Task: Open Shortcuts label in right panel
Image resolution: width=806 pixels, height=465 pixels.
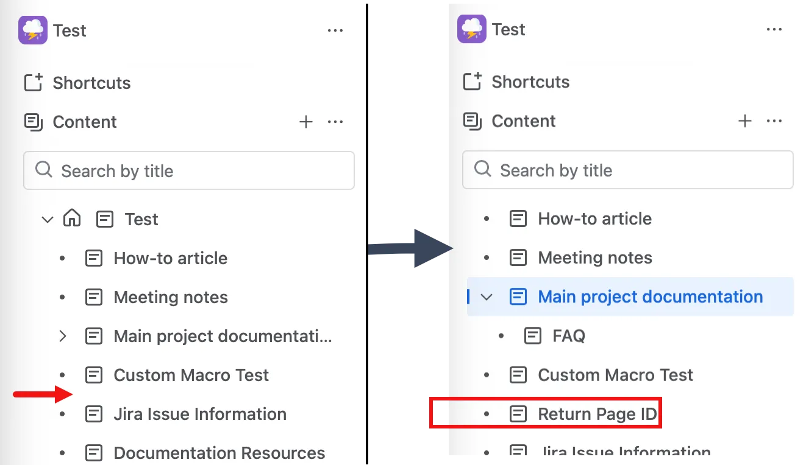Action: coord(530,82)
